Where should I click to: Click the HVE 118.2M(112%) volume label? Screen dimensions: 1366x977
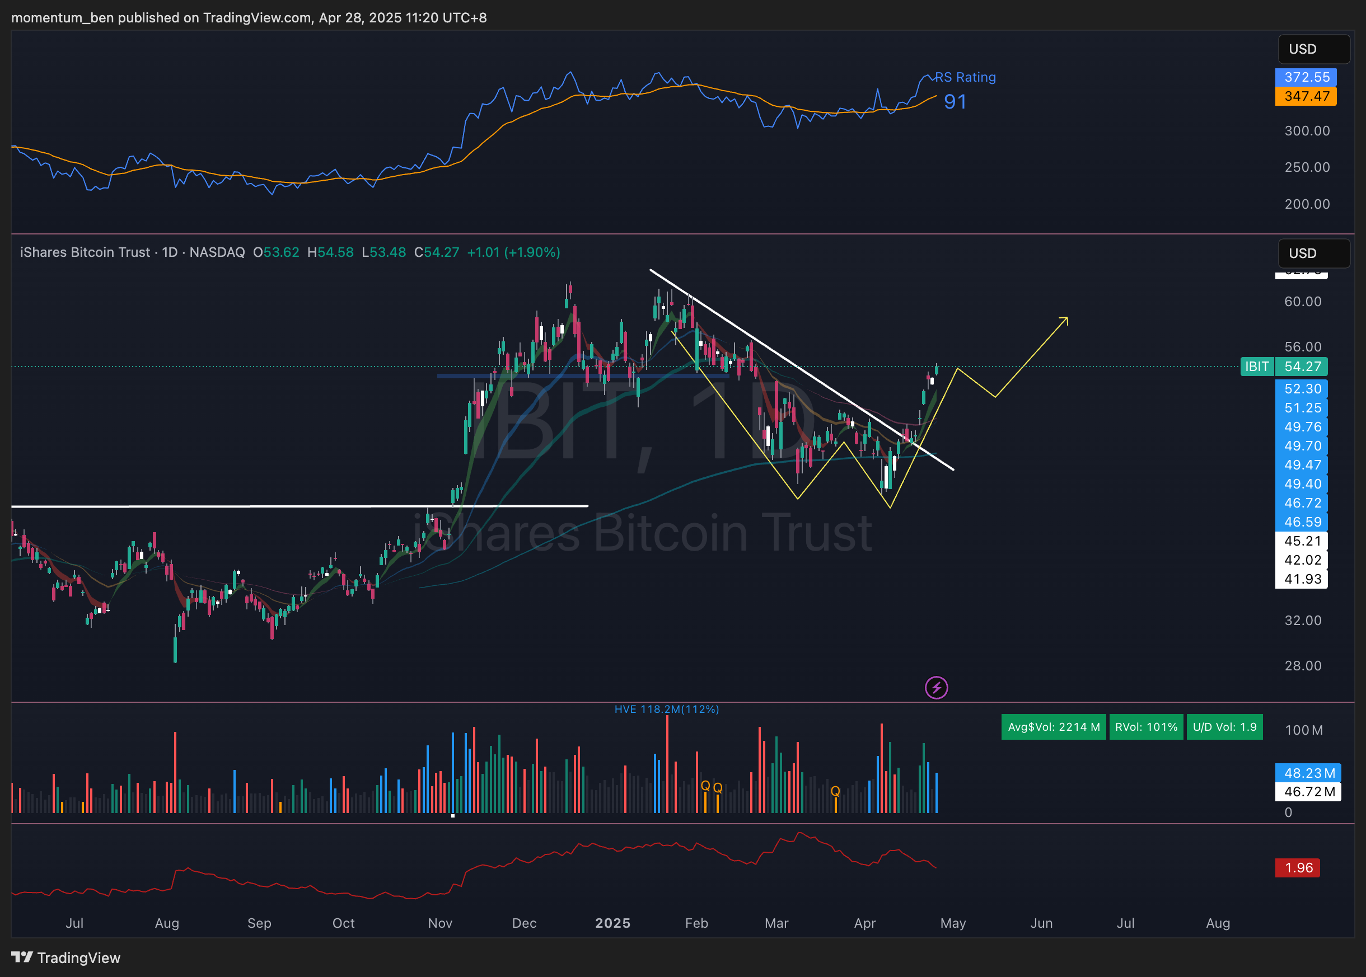pyautogui.click(x=666, y=710)
